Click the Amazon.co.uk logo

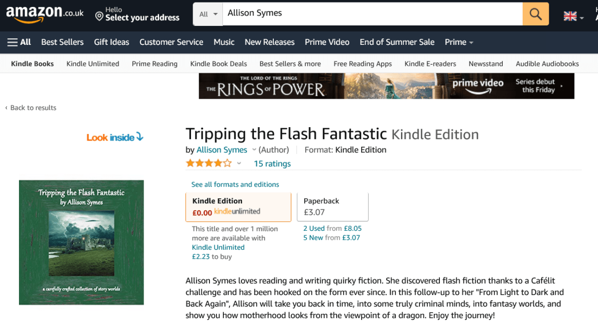coord(45,14)
